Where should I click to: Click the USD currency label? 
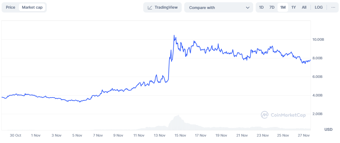coord(328,130)
